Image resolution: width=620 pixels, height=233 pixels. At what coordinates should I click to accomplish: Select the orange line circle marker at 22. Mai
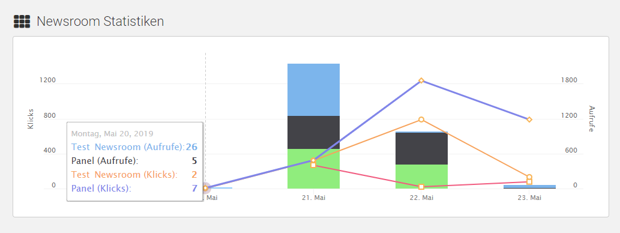(421, 120)
